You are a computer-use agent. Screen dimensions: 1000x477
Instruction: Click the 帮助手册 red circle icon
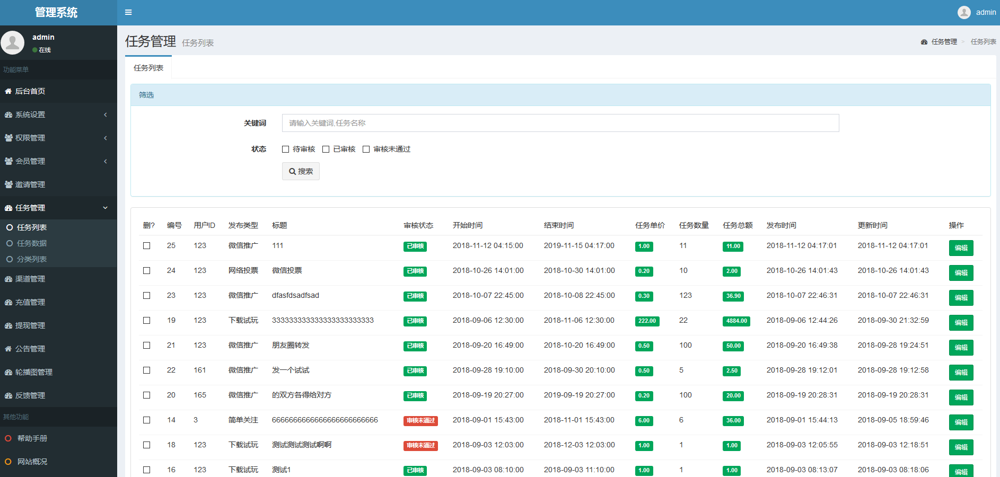[8, 438]
